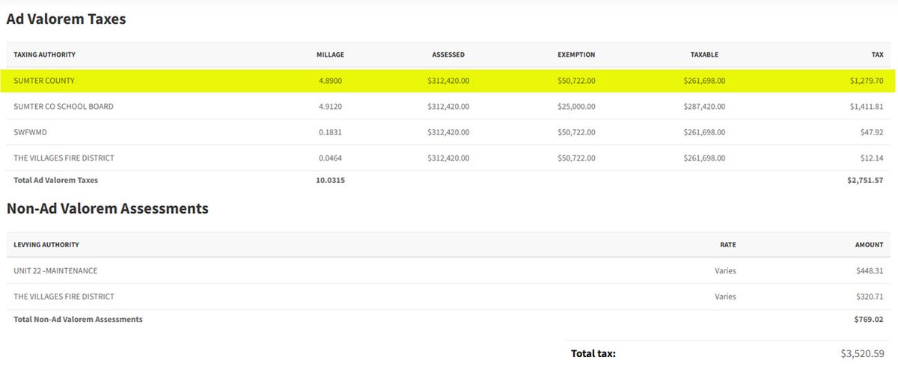This screenshot has height=366, width=898.
Task: Click Total Non-Ad Valorem Assessments label
Action: 79,319
